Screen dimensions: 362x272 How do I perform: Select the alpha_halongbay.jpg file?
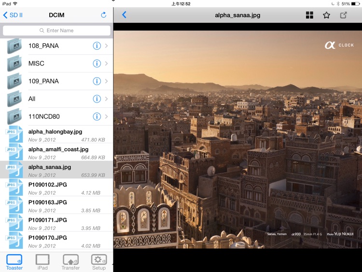tap(56, 134)
